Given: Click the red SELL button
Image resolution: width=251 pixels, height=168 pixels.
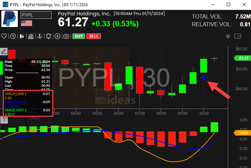Looking at the screenshot, I should pos(94,36).
